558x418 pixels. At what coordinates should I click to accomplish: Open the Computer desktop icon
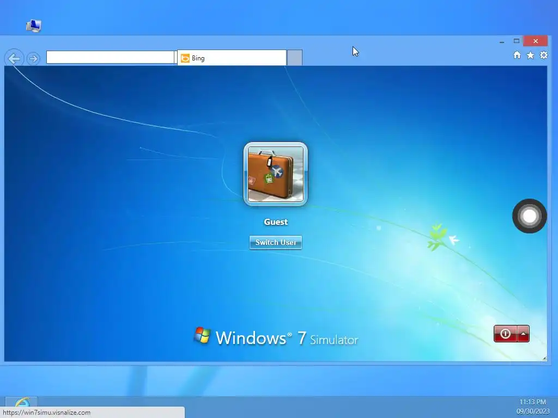[x=33, y=26]
